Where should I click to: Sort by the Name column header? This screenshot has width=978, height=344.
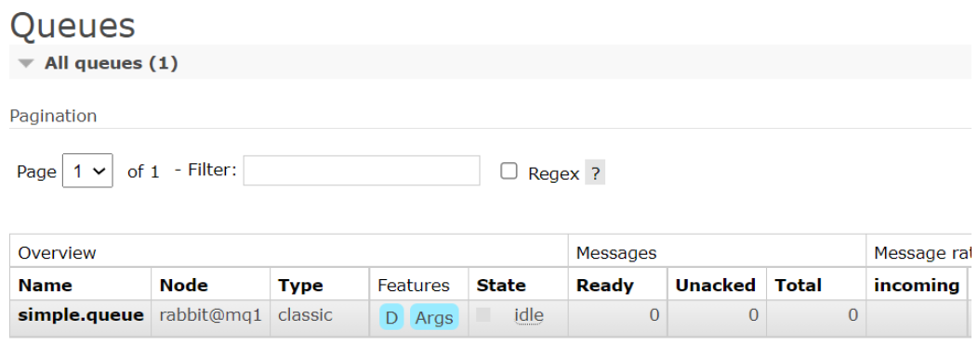[45, 286]
